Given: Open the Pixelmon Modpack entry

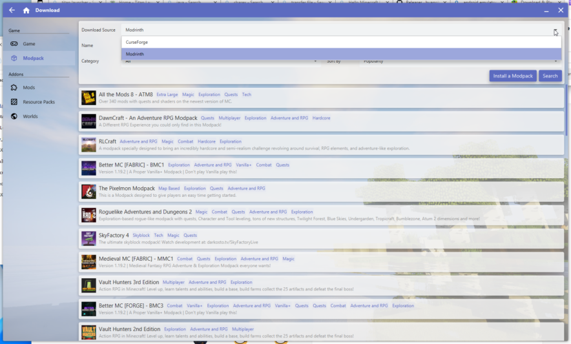Looking at the screenshot, I should coord(127,188).
